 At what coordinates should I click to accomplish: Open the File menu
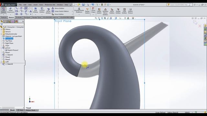(20, 5)
